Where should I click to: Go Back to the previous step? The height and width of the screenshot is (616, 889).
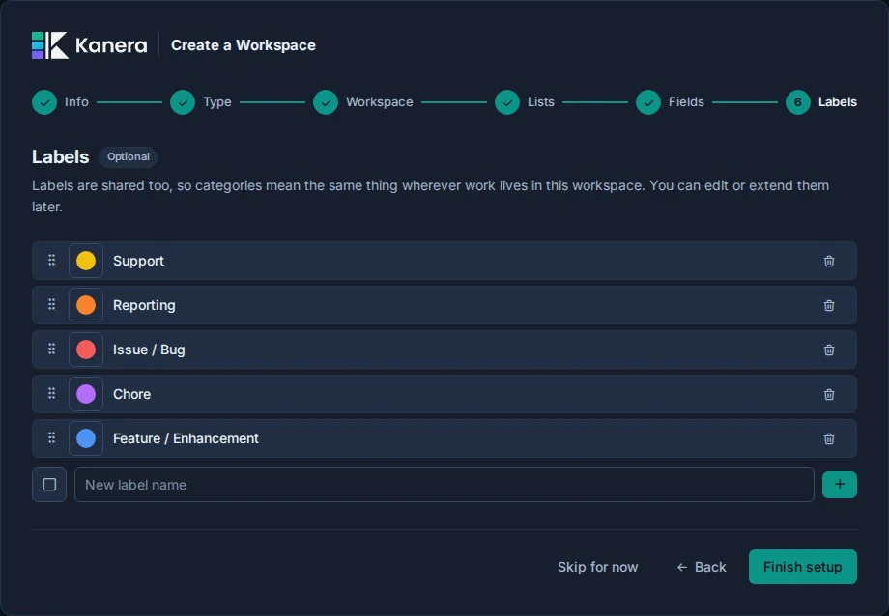pyautogui.click(x=702, y=567)
